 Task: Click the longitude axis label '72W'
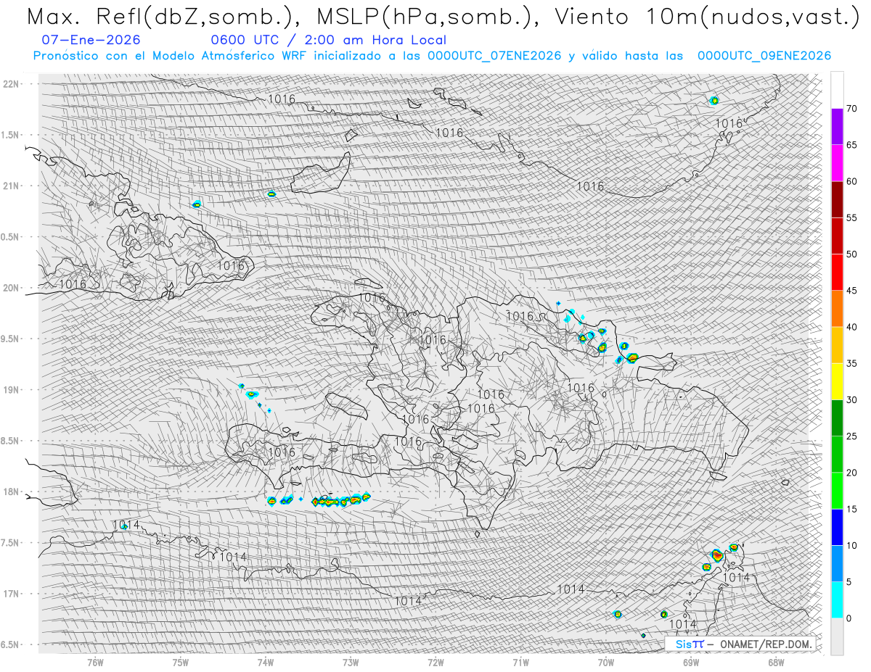click(x=435, y=662)
